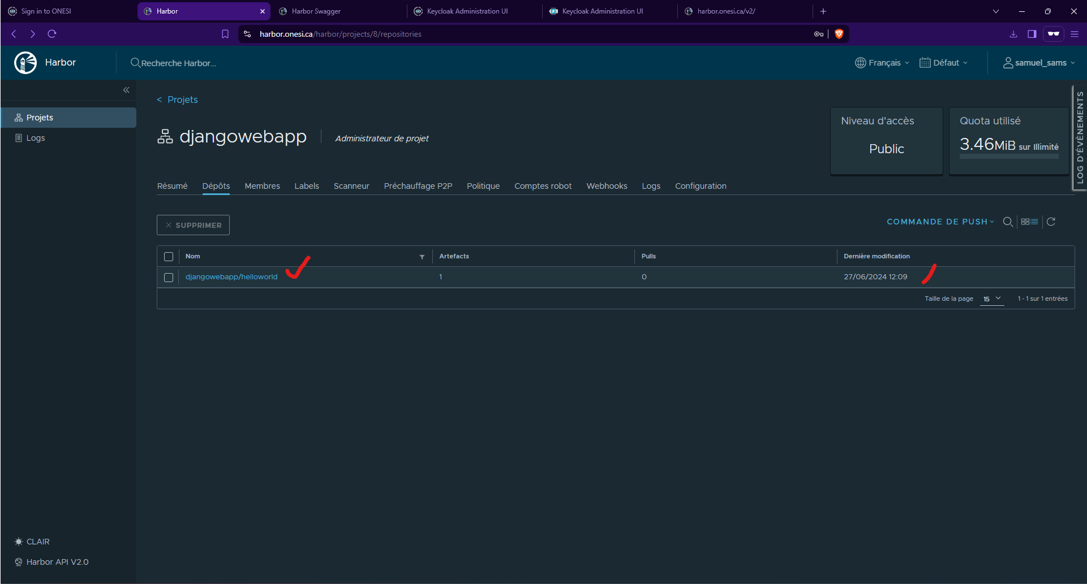Refresh the repositories list
This screenshot has width=1087, height=584.
[x=1051, y=222]
